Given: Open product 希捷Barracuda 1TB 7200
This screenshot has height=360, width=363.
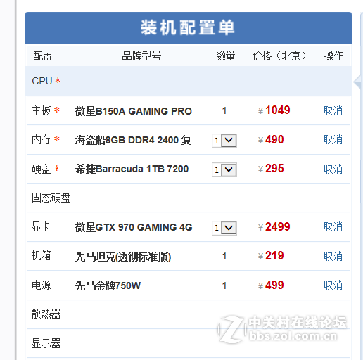Looking at the screenshot, I should pyautogui.click(x=132, y=169).
